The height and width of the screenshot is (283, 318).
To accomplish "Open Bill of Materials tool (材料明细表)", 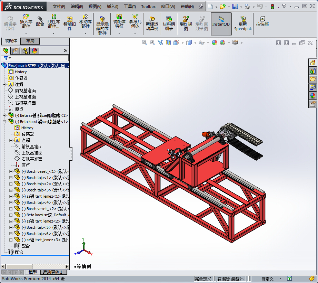I will pos(169,23).
